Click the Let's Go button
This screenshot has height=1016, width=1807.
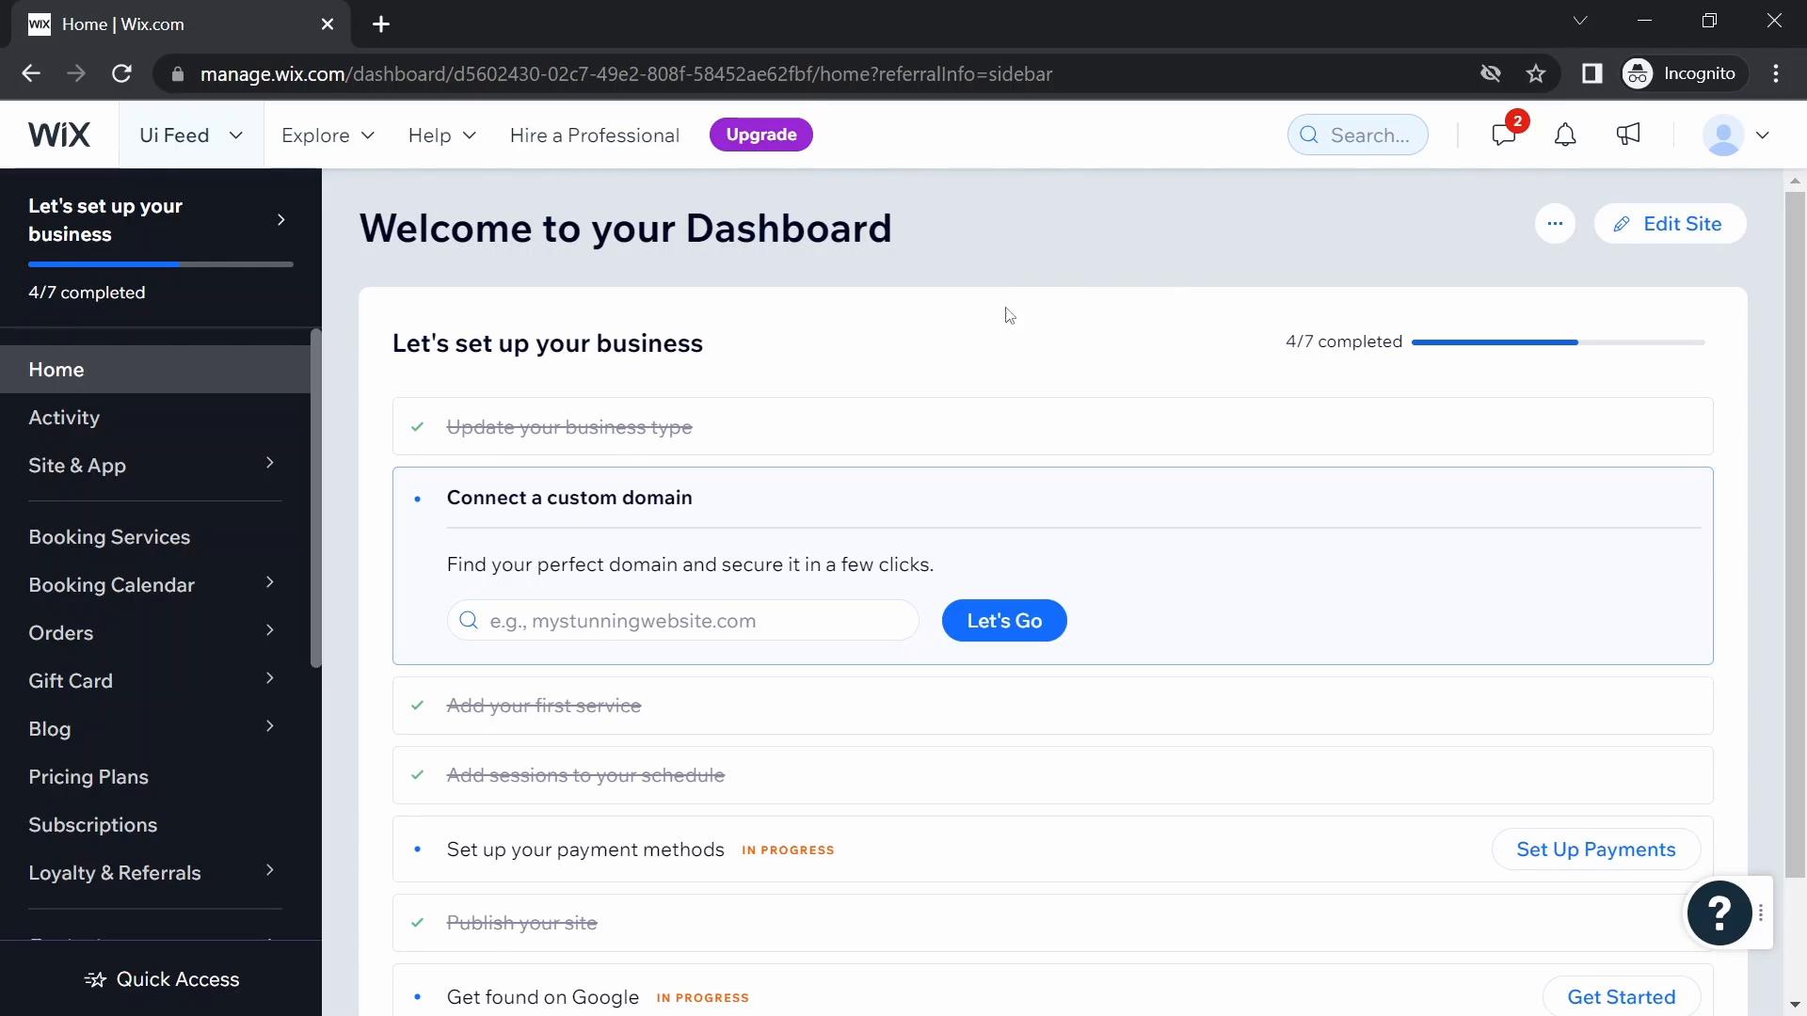pos(1004,621)
